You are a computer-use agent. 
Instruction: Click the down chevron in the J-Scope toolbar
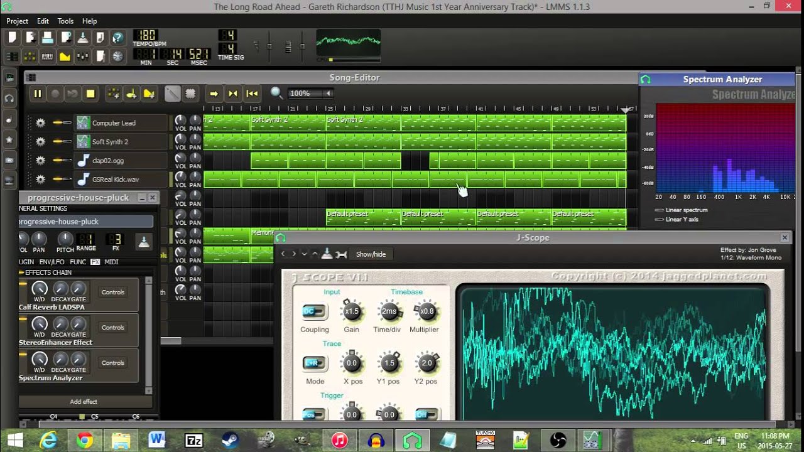point(305,254)
